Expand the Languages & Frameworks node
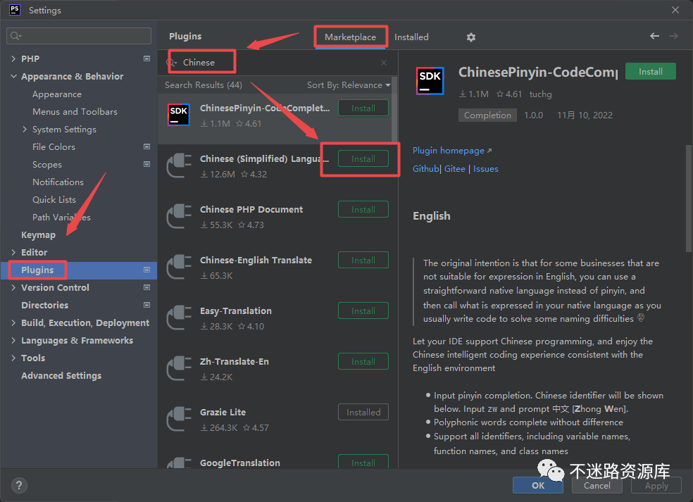This screenshot has width=693, height=502. tap(13, 340)
